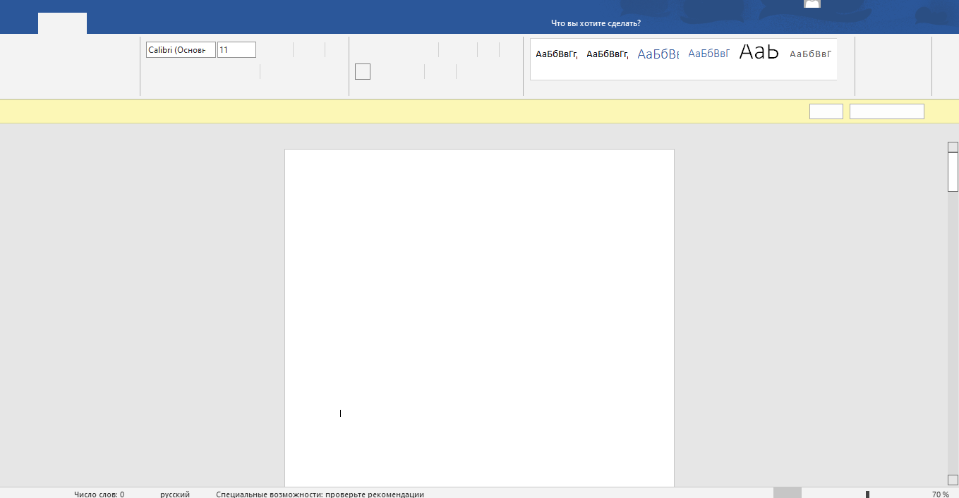Click the zoom slider handle
Screen dimensions: 959x498
pyautogui.click(x=867, y=494)
